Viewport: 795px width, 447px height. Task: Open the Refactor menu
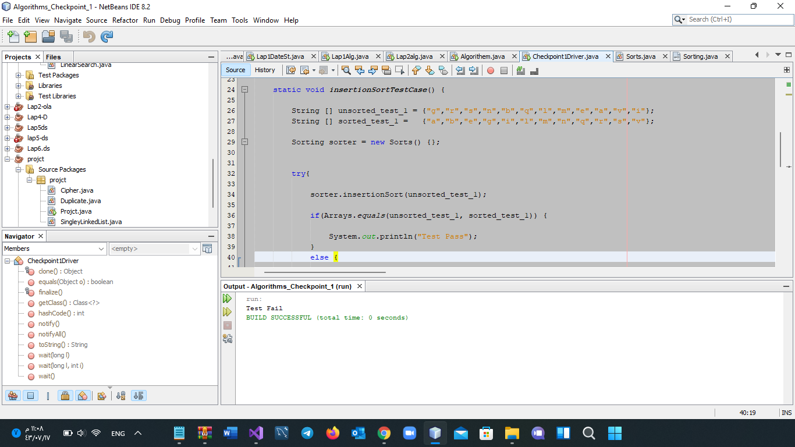(x=125, y=20)
